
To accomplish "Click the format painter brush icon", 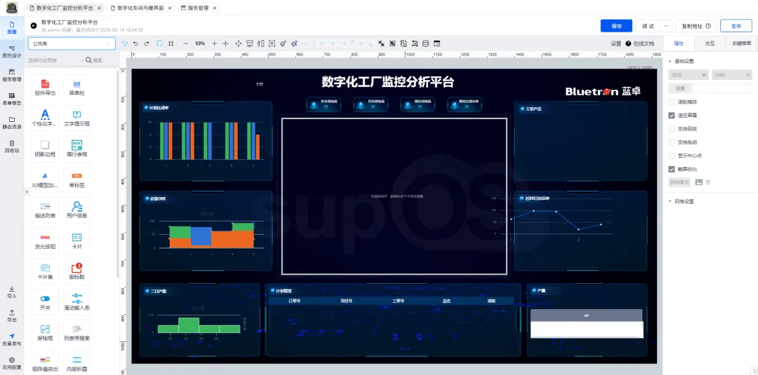I will point(284,43).
